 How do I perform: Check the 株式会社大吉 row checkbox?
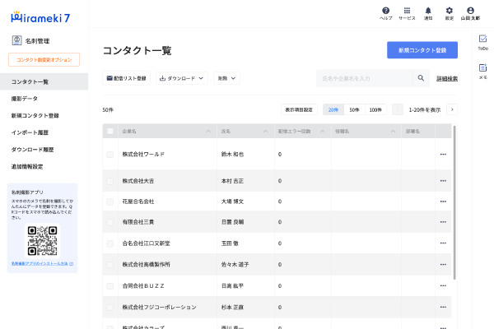click(110, 181)
